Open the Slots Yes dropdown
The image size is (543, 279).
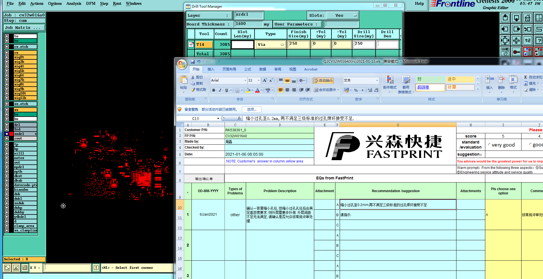coord(342,16)
